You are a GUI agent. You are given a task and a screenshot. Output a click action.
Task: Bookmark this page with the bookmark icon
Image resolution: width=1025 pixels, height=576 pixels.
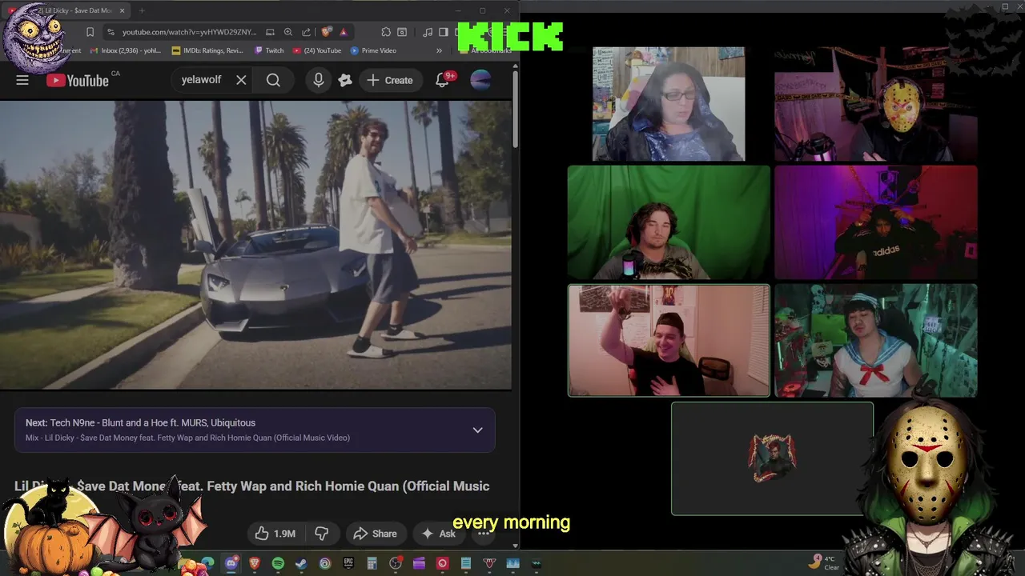point(90,32)
